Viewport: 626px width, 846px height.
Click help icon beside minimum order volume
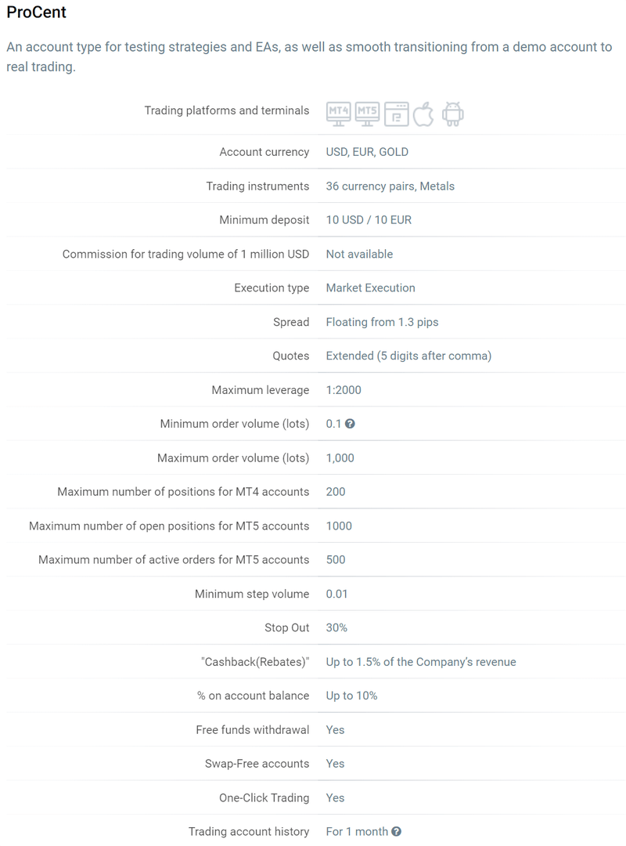point(350,424)
